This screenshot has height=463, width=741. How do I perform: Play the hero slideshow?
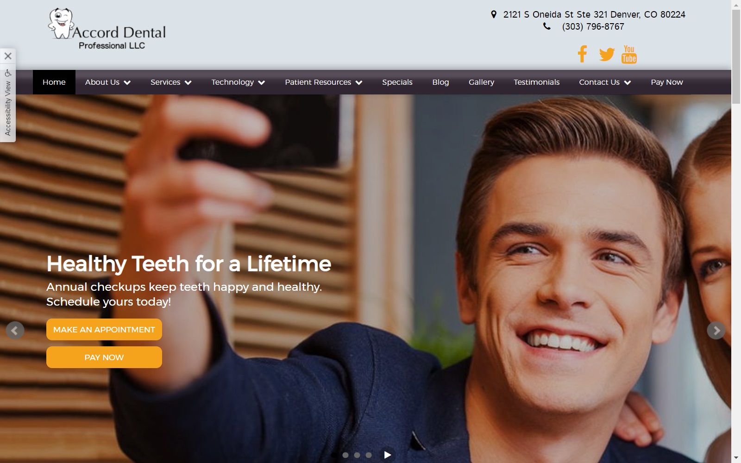[x=388, y=455]
